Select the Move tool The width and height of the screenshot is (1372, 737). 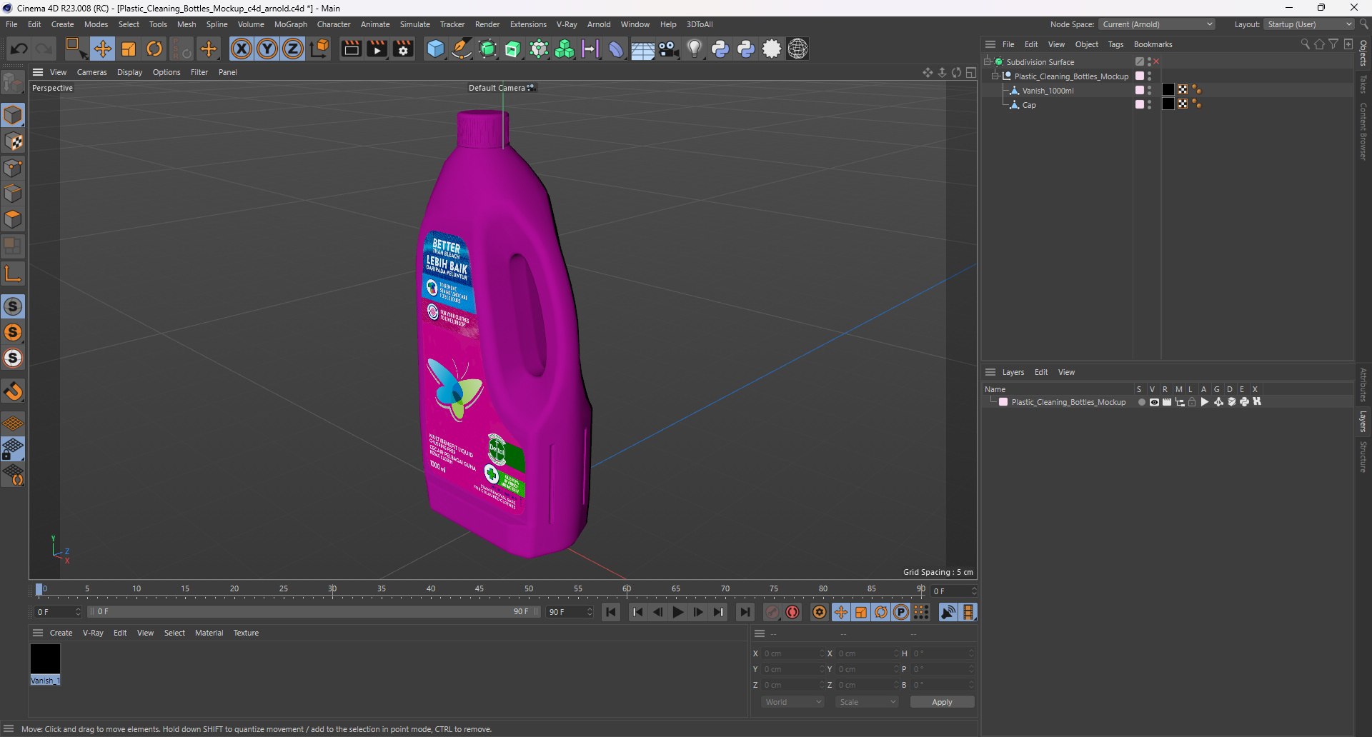(x=102, y=49)
